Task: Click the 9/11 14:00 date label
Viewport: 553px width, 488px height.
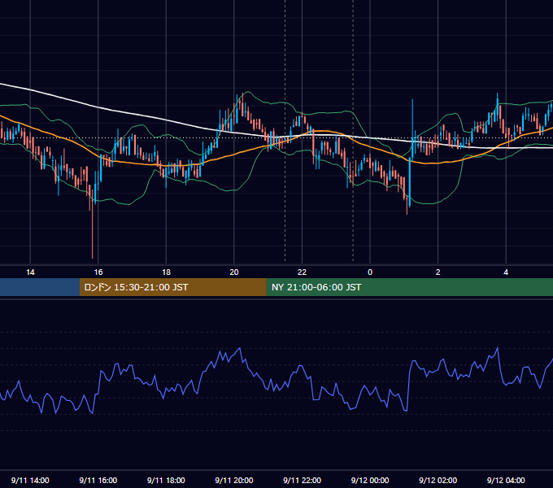Action: tap(30, 480)
